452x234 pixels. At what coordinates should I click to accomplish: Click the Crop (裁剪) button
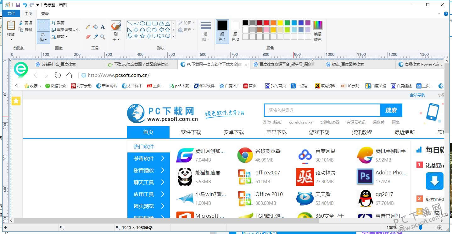[x=58, y=23]
